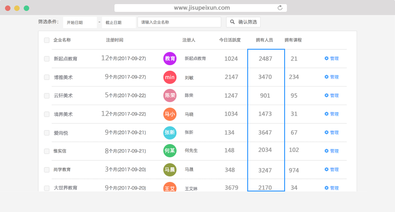Check the 云轩美术 row checkbox

click(47, 96)
